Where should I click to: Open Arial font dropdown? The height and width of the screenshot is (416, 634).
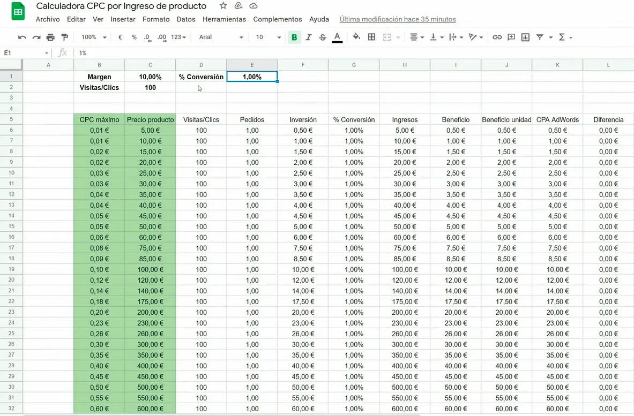tap(221, 37)
